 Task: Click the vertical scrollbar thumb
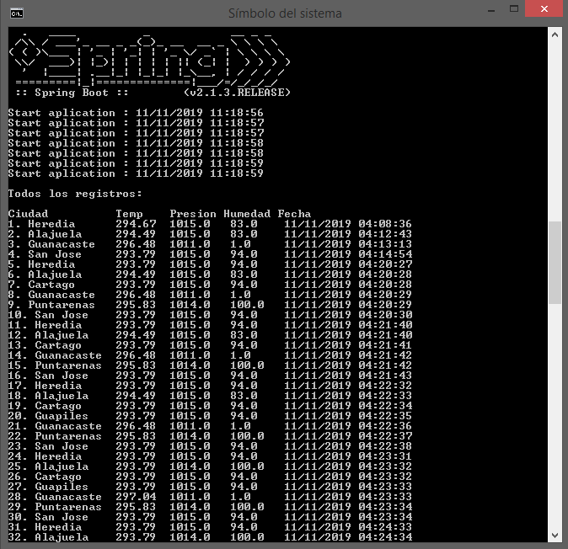555,263
